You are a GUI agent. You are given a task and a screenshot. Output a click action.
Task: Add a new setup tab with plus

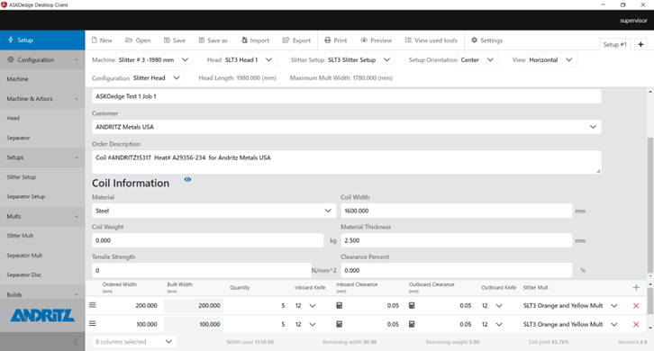point(641,44)
